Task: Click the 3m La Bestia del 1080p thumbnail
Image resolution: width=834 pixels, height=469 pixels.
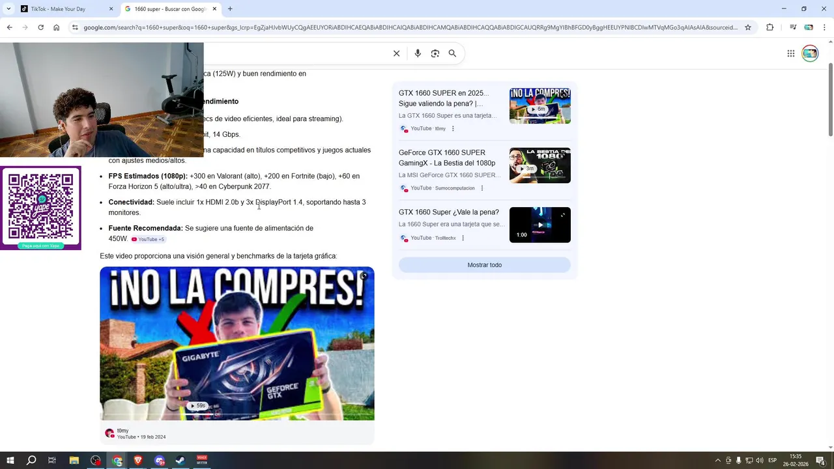Action: coord(539,165)
